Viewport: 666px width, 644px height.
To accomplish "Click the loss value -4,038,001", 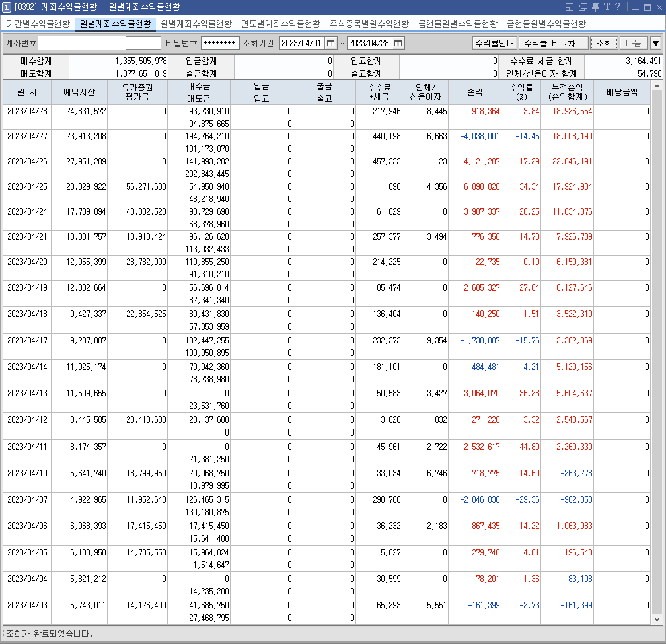I will [x=480, y=136].
